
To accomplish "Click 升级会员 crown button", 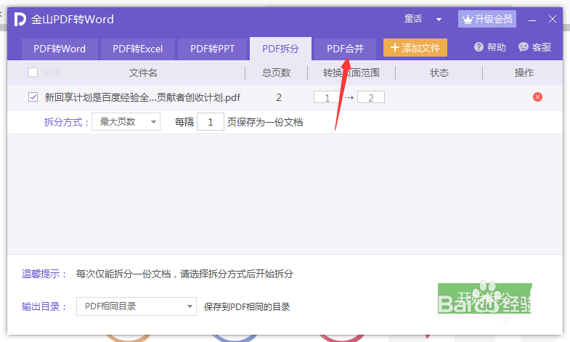I will [486, 19].
